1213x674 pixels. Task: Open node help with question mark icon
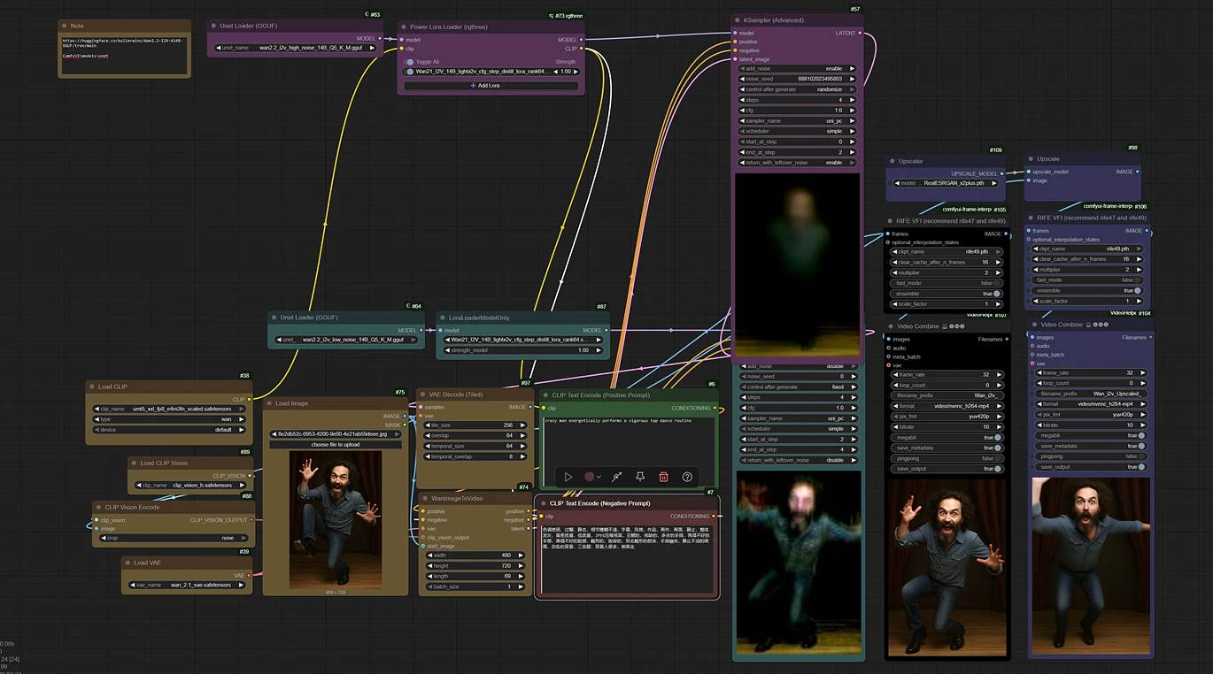point(687,477)
